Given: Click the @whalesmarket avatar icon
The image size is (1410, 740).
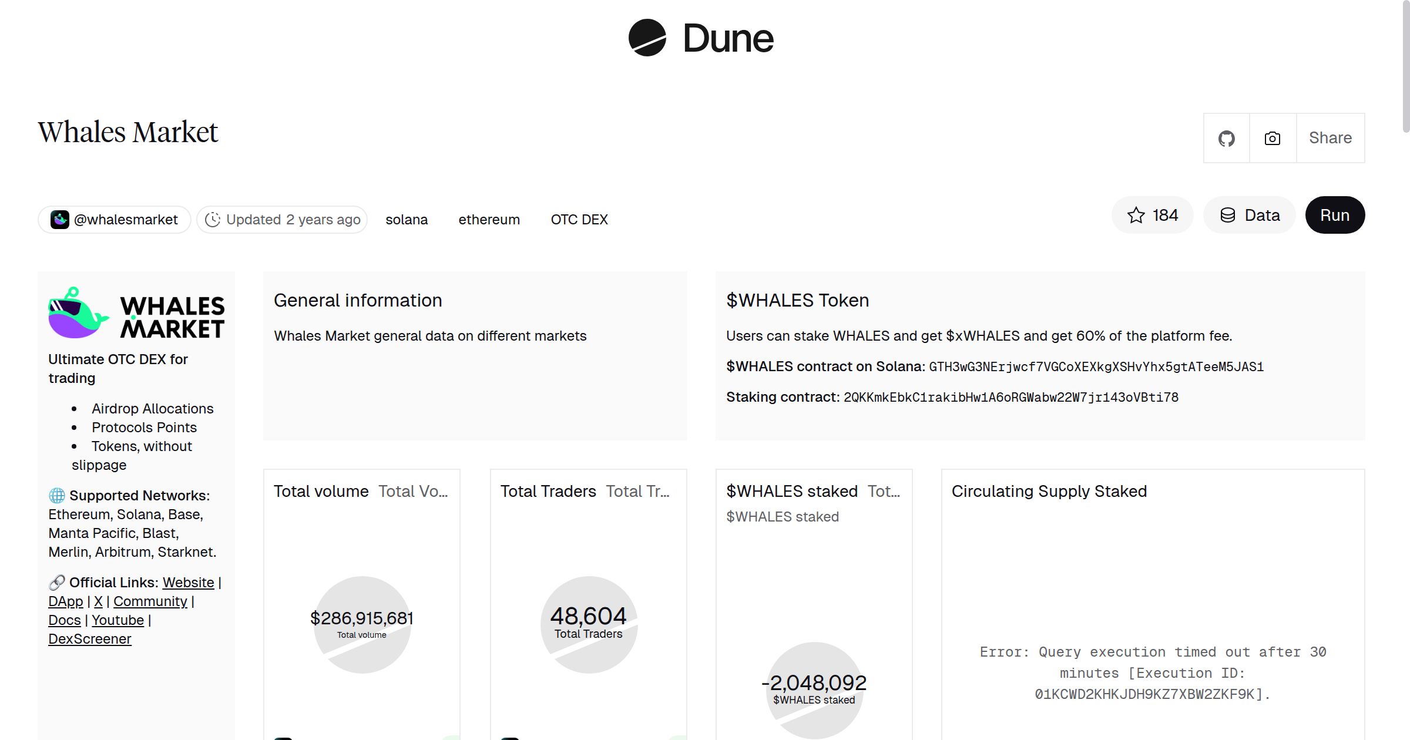Looking at the screenshot, I should pyautogui.click(x=59, y=219).
